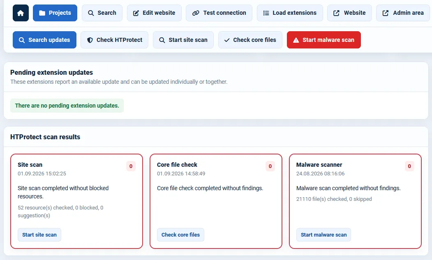The image size is (432, 260).
Task: Click the pencil icon in Edit website
Action: coord(136,13)
